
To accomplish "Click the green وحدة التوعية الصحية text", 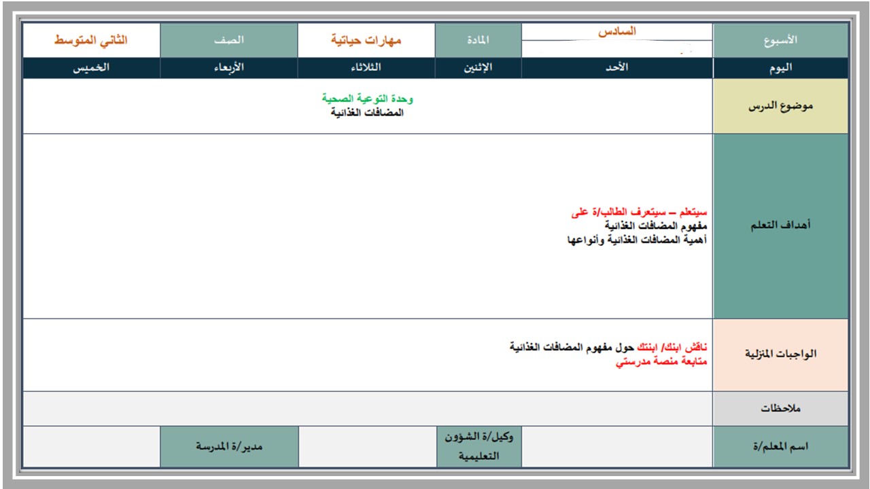I will (x=368, y=98).
